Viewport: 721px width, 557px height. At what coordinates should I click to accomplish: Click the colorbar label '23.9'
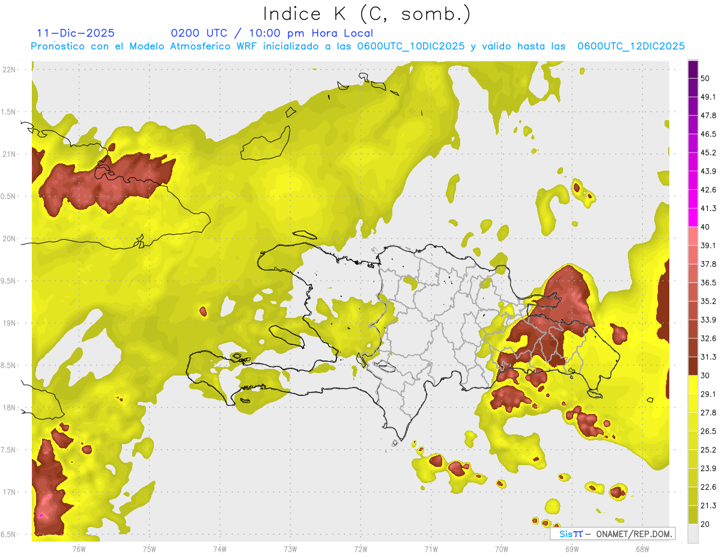click(x=708, y=469)
